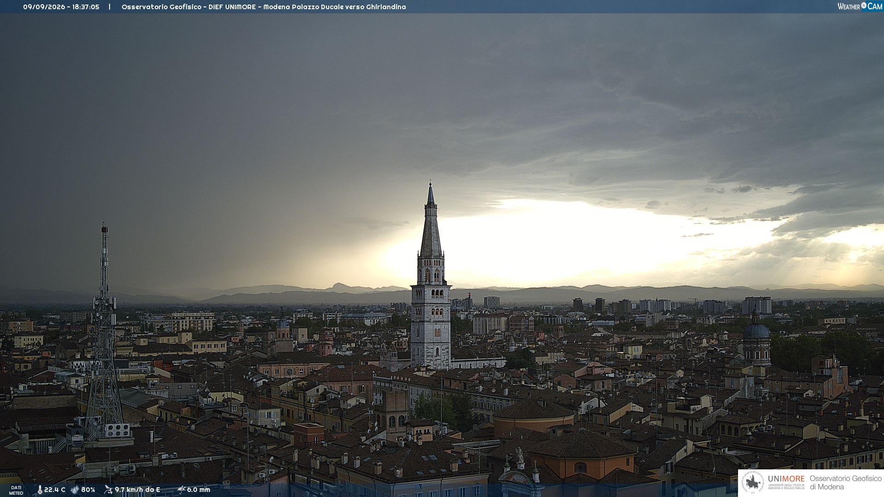
Task: Click the UNIMORE university seal emblem
Action: (x=753, y=483)
